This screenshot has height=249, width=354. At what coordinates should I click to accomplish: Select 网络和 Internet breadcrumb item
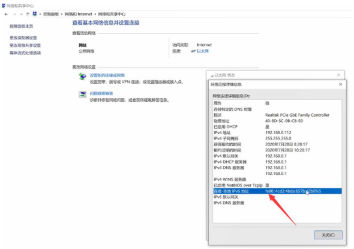coord(79,14)
